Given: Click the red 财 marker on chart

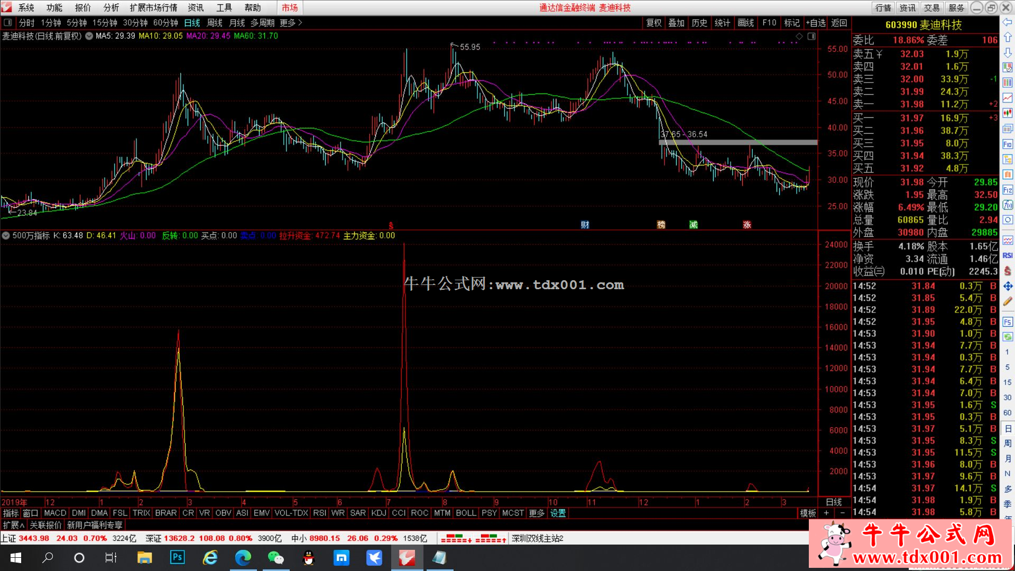Looking at the screenshot, I should click(585, 225).
